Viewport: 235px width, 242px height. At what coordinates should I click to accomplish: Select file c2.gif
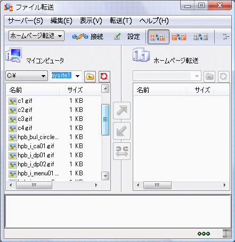(25, 110)
